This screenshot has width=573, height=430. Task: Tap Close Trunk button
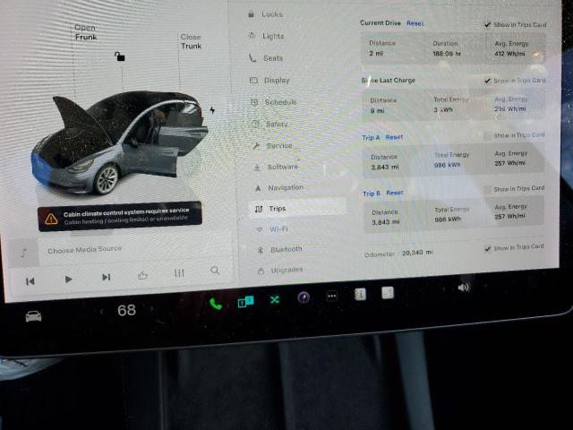point(191,41)
